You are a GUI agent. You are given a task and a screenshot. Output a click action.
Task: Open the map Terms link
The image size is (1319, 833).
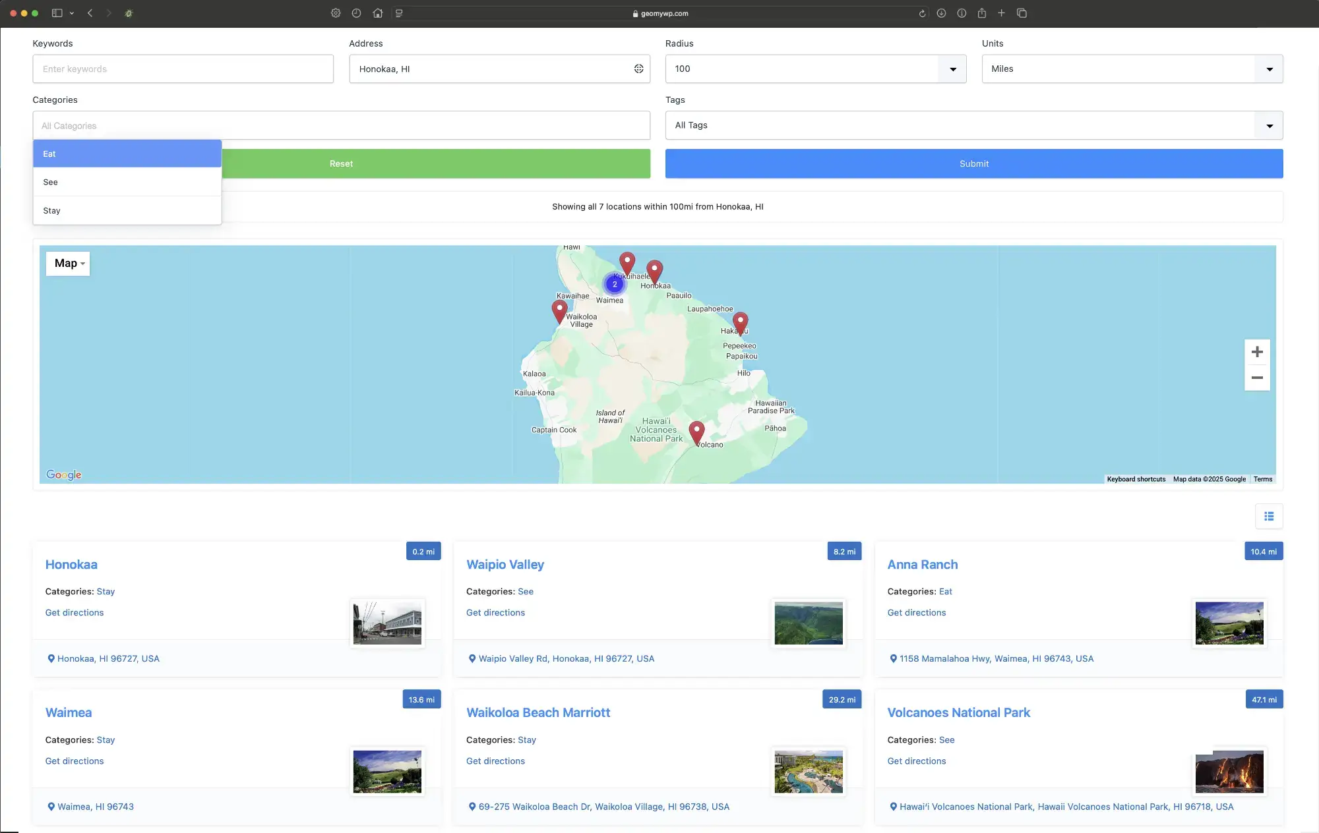click(x=1262, y=479)
